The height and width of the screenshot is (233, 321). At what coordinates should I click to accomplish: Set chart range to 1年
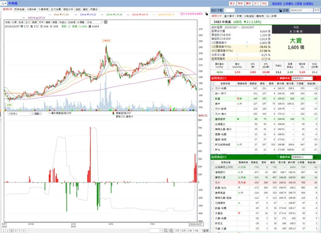pos(190,230)
